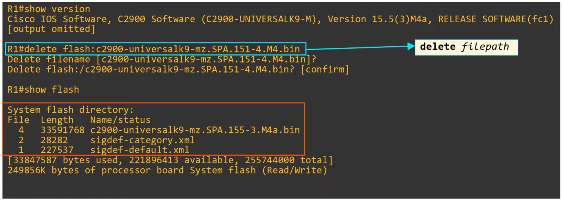Select c2900-universalk9-mz.SPA.155-3.M4a.bin file entry
The height and width of the screenshot is (201, 563).
click(195, 130)
